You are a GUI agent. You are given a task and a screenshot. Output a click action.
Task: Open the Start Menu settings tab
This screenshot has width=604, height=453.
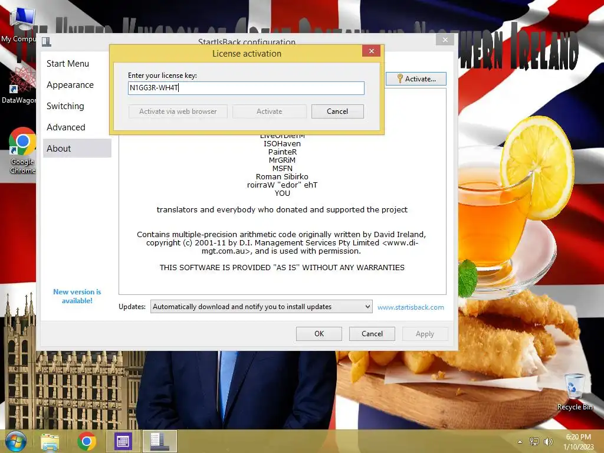(x=68, y=64)
